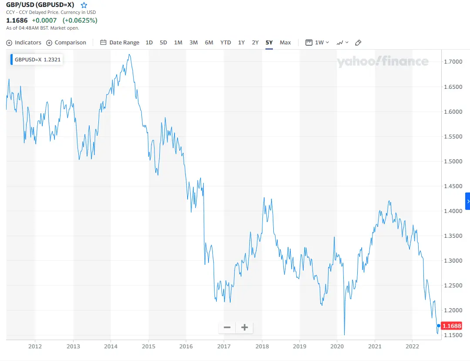Activate the pencil drawing tool
The image size is (470, 361).
tap(358, 43)
